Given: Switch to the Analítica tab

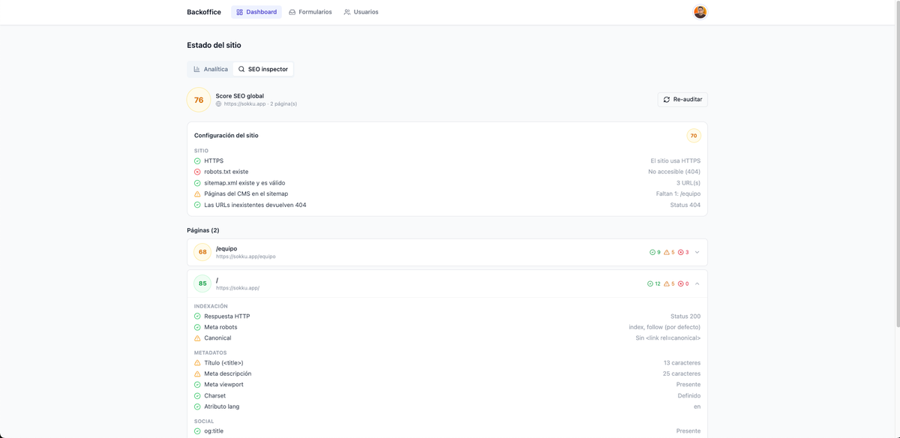Looking at the screenshot, I should pyautogui.click(x=210, y=69).
